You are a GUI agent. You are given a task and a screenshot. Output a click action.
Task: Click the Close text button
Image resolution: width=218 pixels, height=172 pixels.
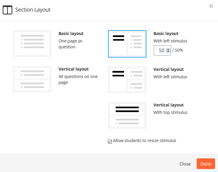tap(185, 164)
